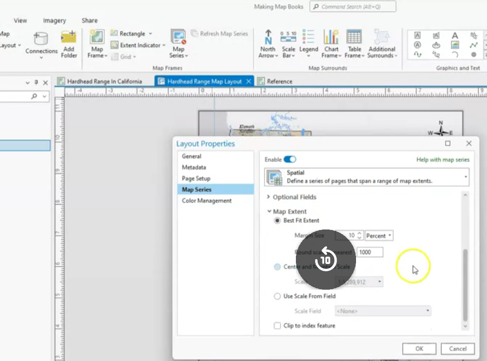Viewport: 487px width, 361px height.
Task: Click the rewind 10 seconds overlay
Action: 325,260
